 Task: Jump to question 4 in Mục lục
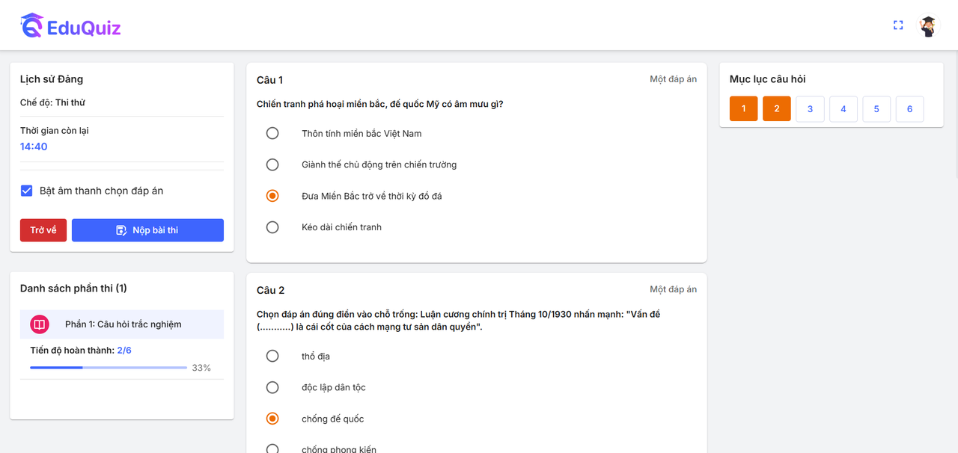coord(843,108)
